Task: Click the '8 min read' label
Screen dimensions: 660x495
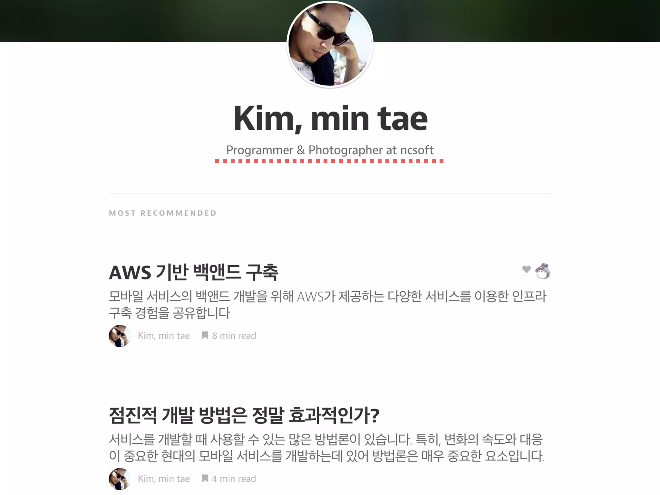Action: pos(234,336)
